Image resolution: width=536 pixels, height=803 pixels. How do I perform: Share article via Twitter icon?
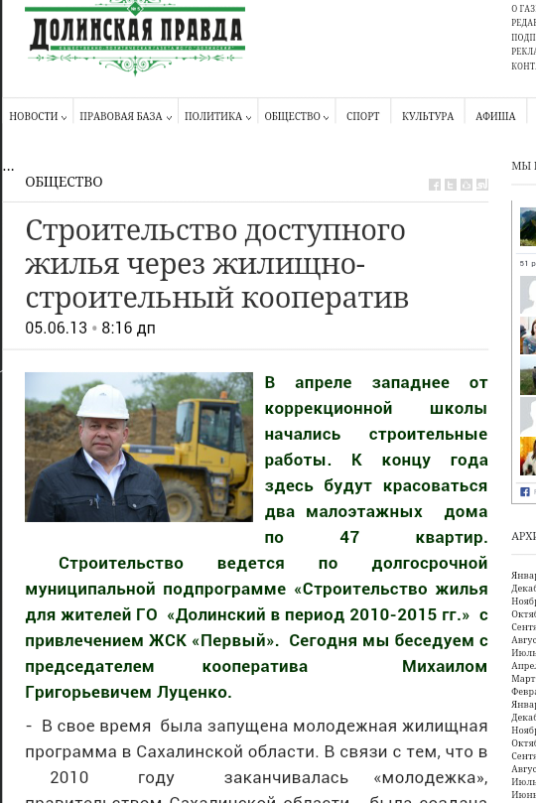[451, 185]
